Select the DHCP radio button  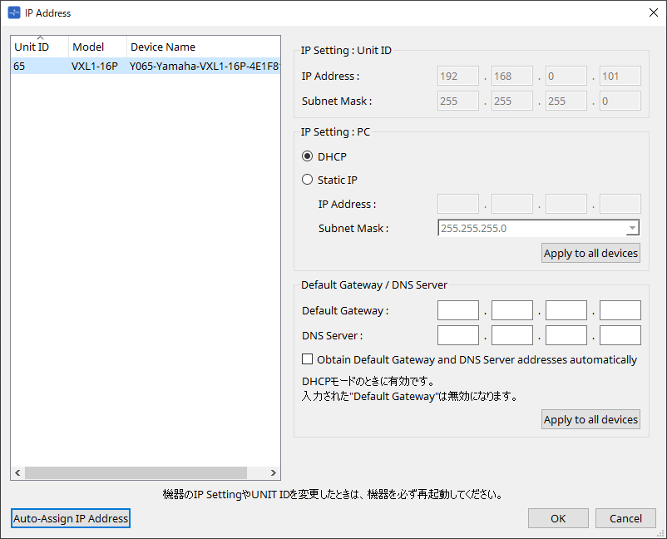point(308,156)
